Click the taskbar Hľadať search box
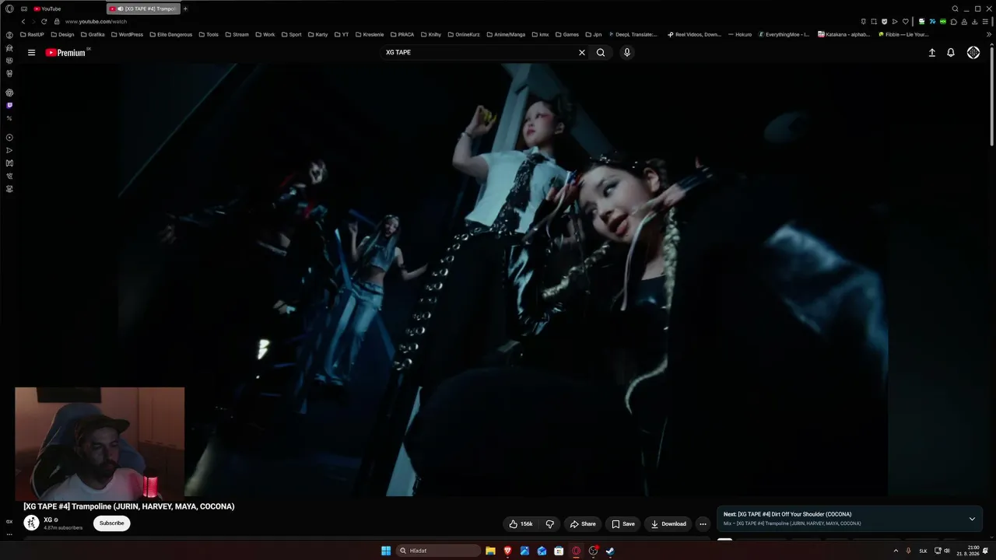 pyautogui.click(x=438, y=551)
